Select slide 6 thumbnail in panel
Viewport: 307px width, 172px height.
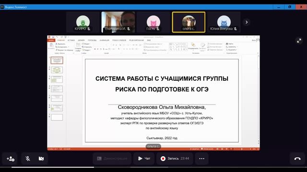[x=57, y=108]
